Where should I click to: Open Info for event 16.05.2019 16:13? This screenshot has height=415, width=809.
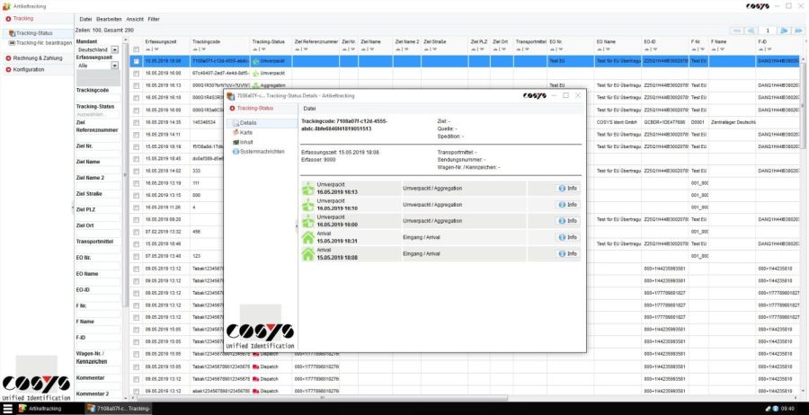[567, 188]
